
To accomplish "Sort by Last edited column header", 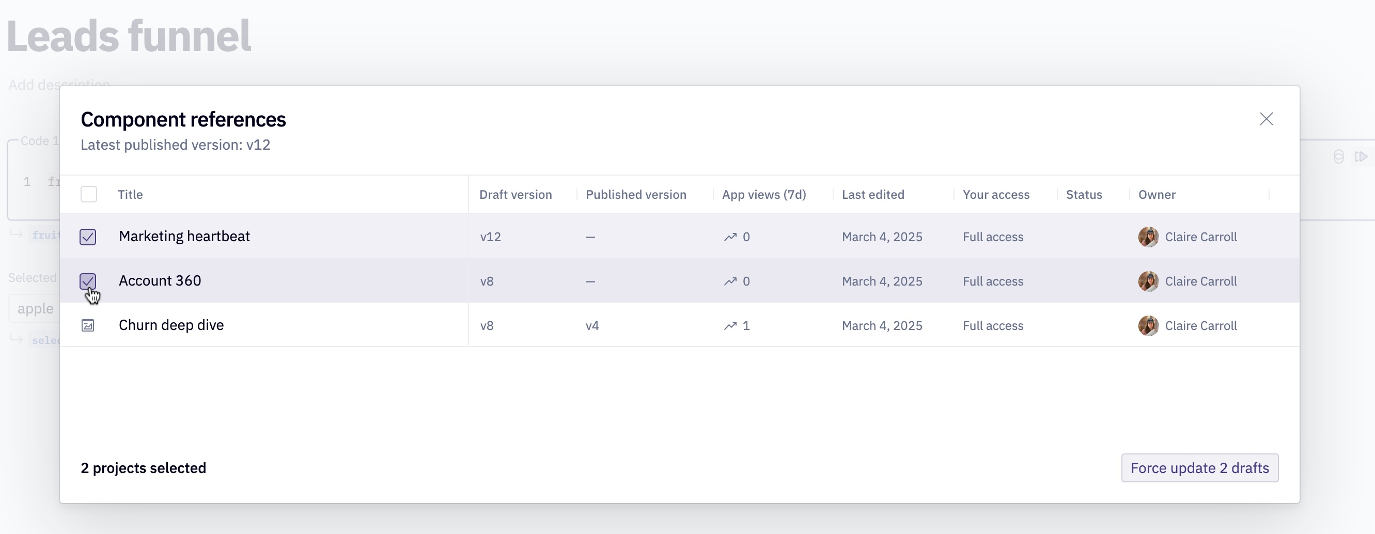I will (x=873, y=195).
